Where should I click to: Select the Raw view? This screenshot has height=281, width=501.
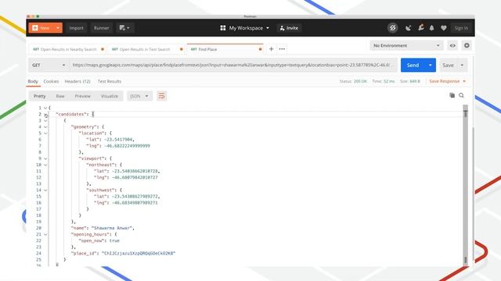[x=60, y=96]
